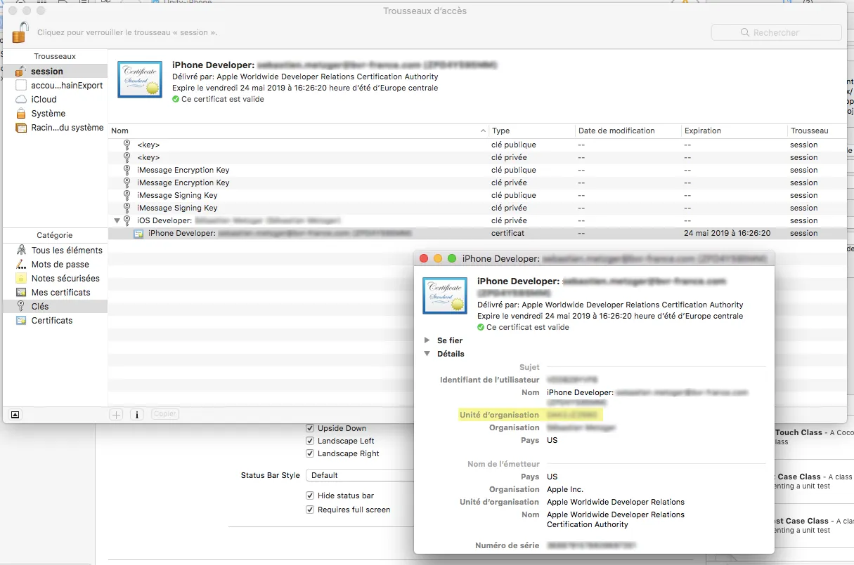The width and height of the screenshot is (854, 565).
Task: Uncheck Upside Down in the Xcode window
Action: [310, 428]
